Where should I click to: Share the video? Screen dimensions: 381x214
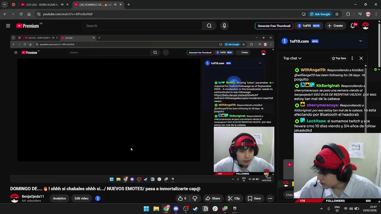point(213,198)
